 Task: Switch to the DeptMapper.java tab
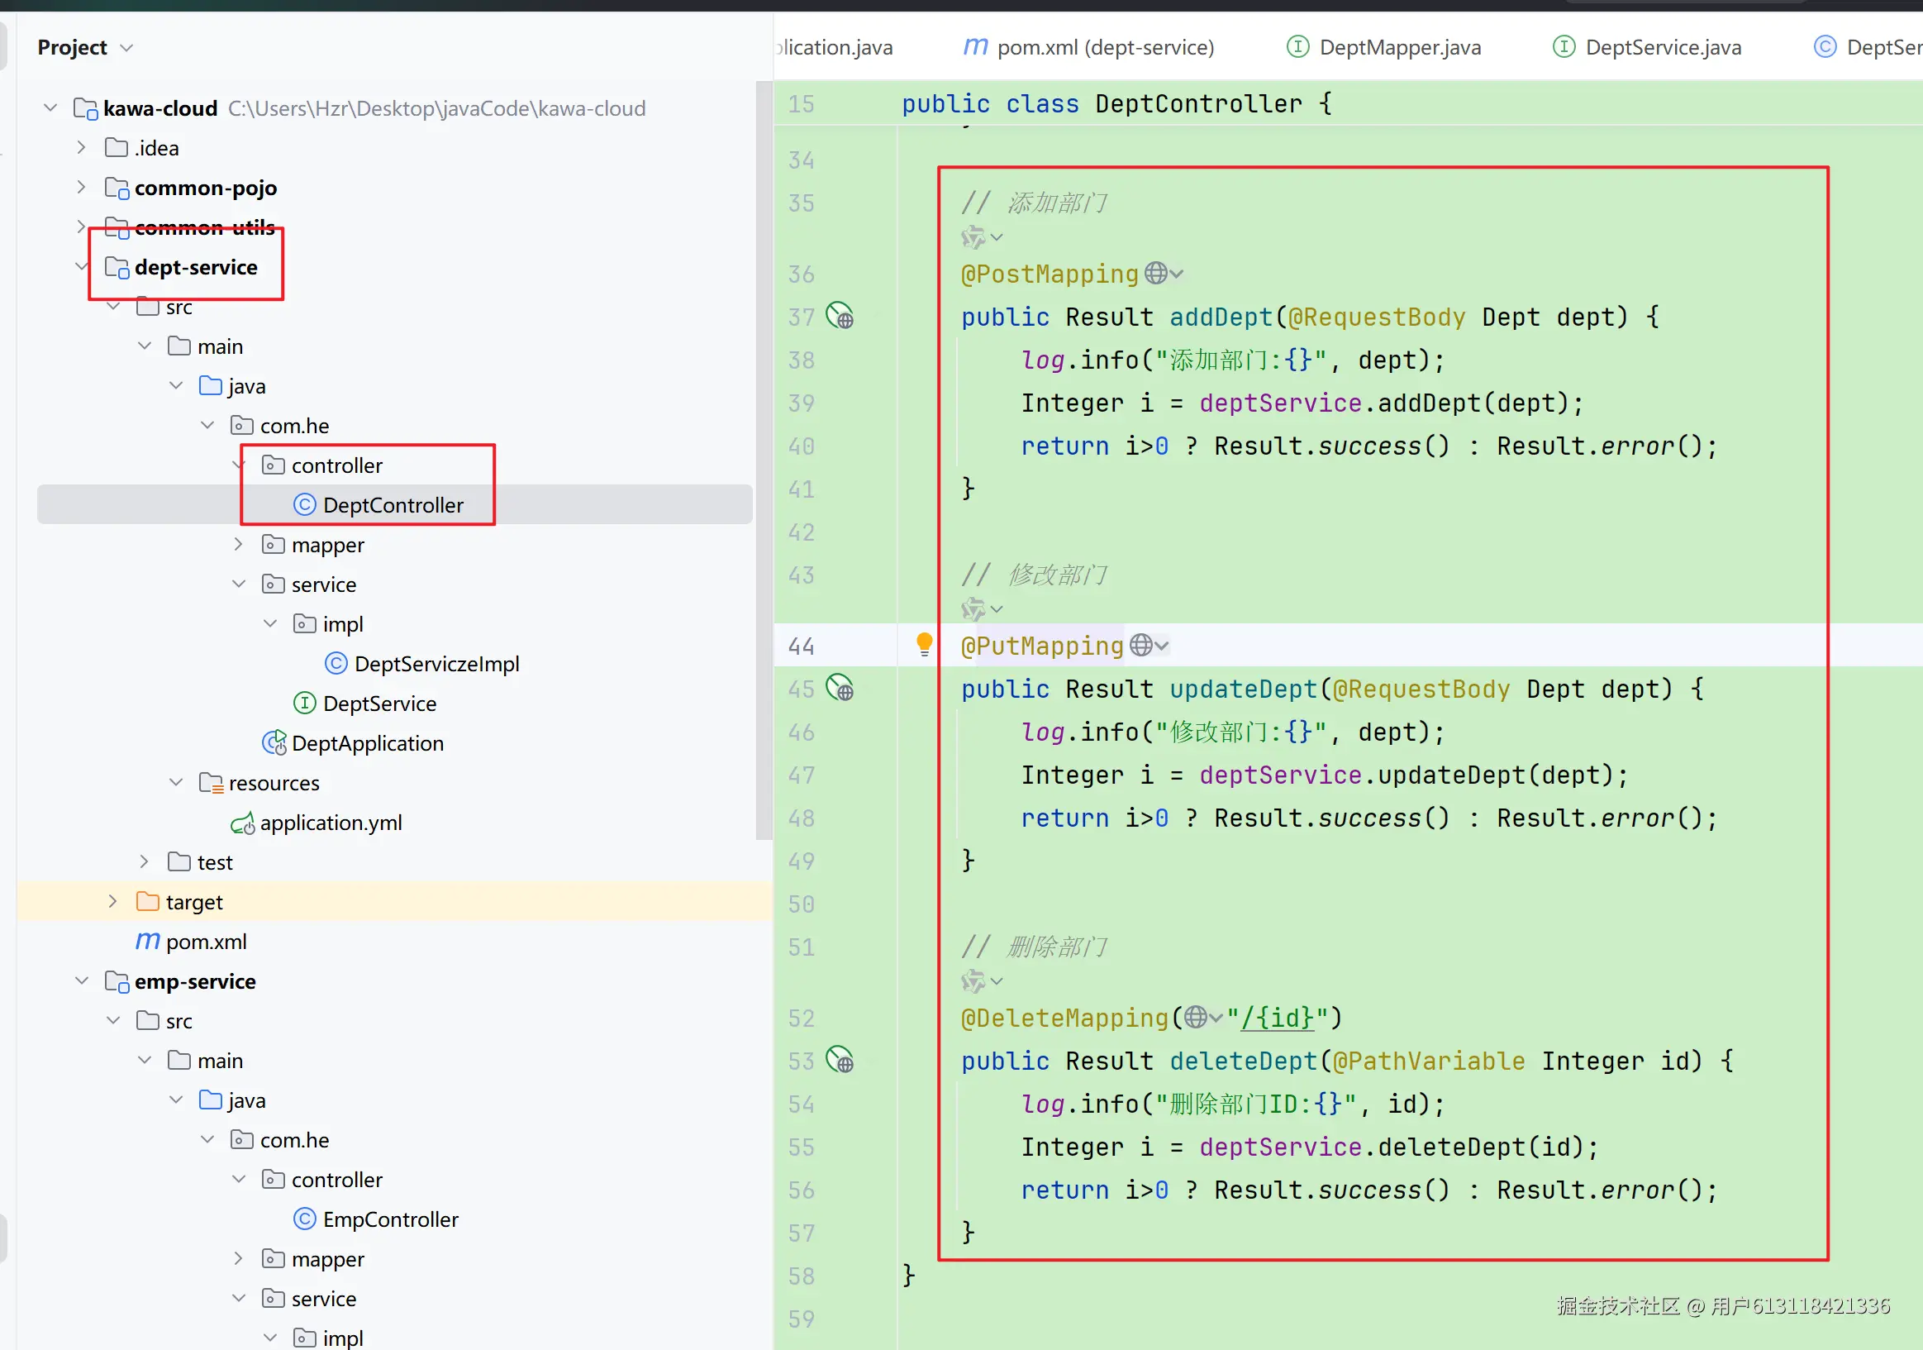1399,48
